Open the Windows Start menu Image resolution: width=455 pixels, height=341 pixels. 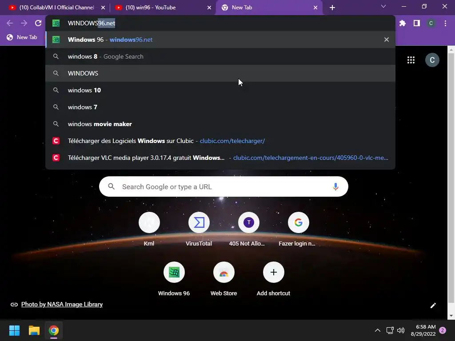point(14,330)
